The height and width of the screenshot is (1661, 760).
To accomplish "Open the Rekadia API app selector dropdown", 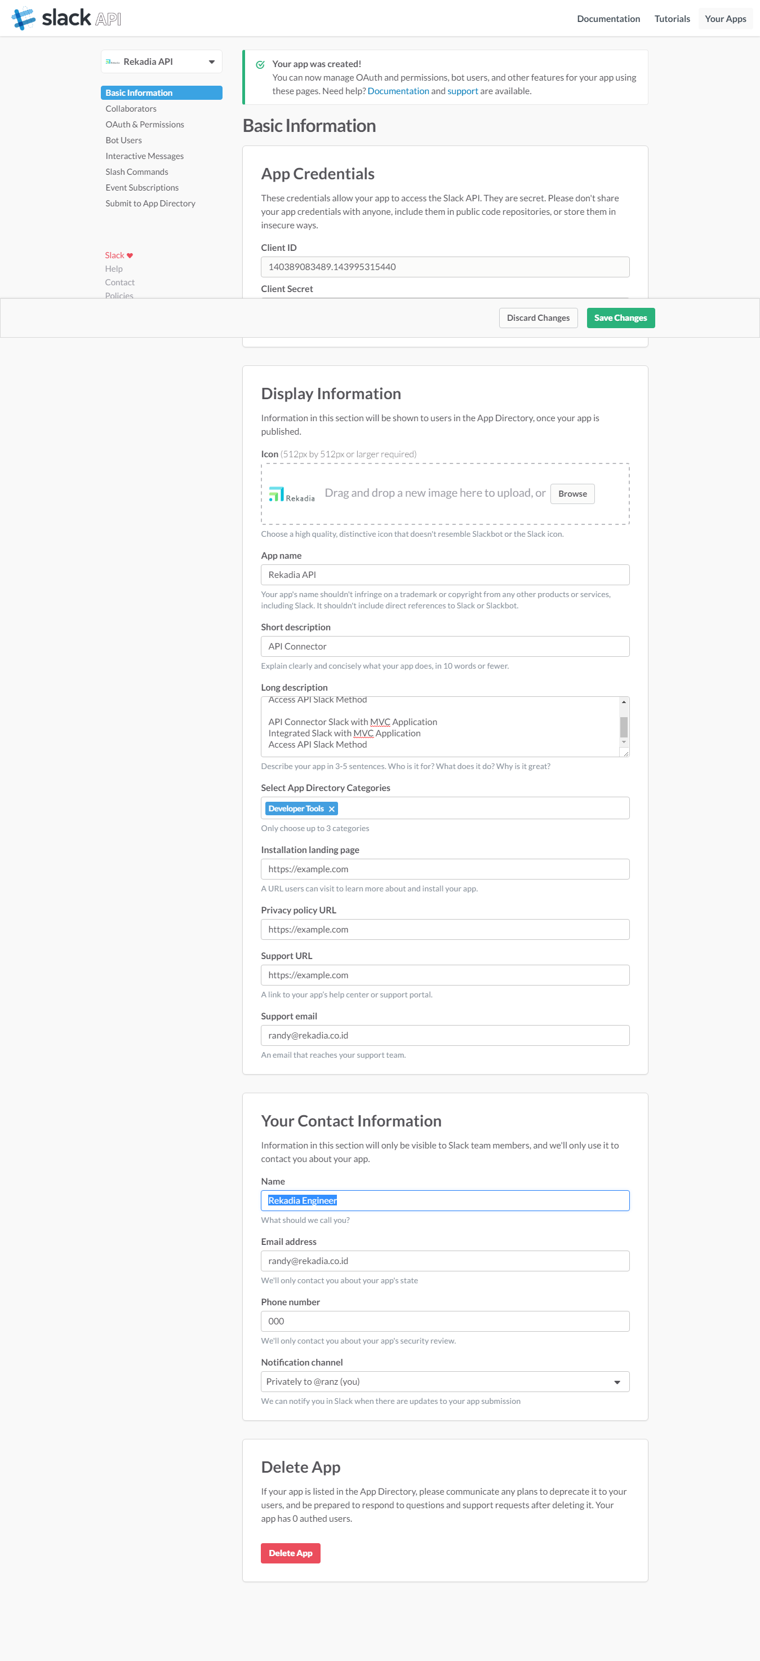I will point(162,62).
